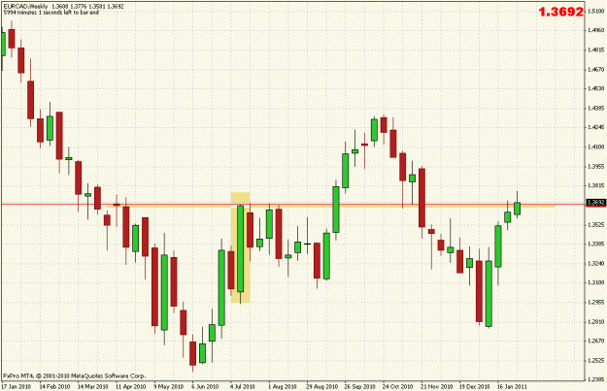This screenshot has width=607, height=391.
Task: Click the 1.2955 price axis label
Action: pyautogui.click(x=596, y=303)
